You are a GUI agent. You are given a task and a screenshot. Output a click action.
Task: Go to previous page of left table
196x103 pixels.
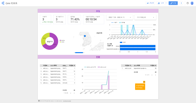[71, 93]
